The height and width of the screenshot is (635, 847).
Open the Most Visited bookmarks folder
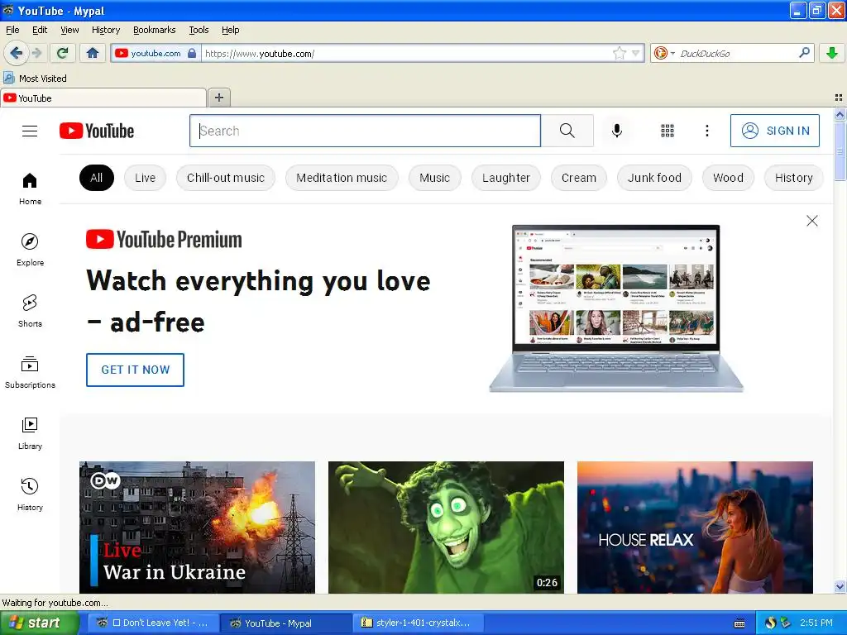35,79
